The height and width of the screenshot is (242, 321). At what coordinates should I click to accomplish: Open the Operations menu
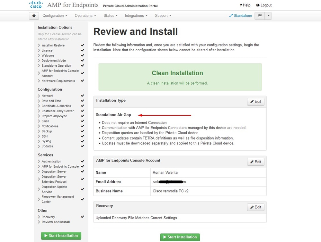pos(85,16)
